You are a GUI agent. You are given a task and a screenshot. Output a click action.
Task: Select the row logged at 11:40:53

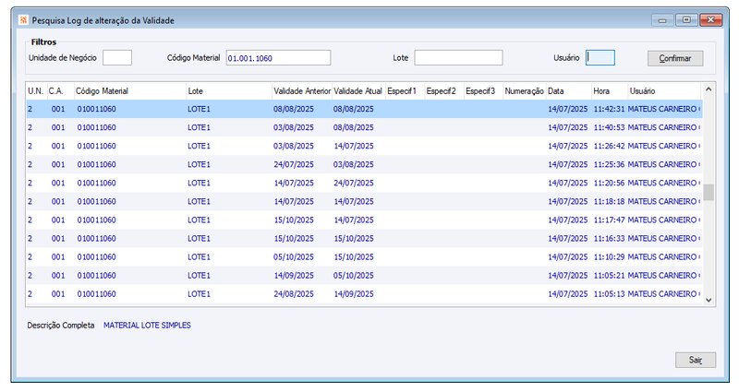tap(364, 127)
